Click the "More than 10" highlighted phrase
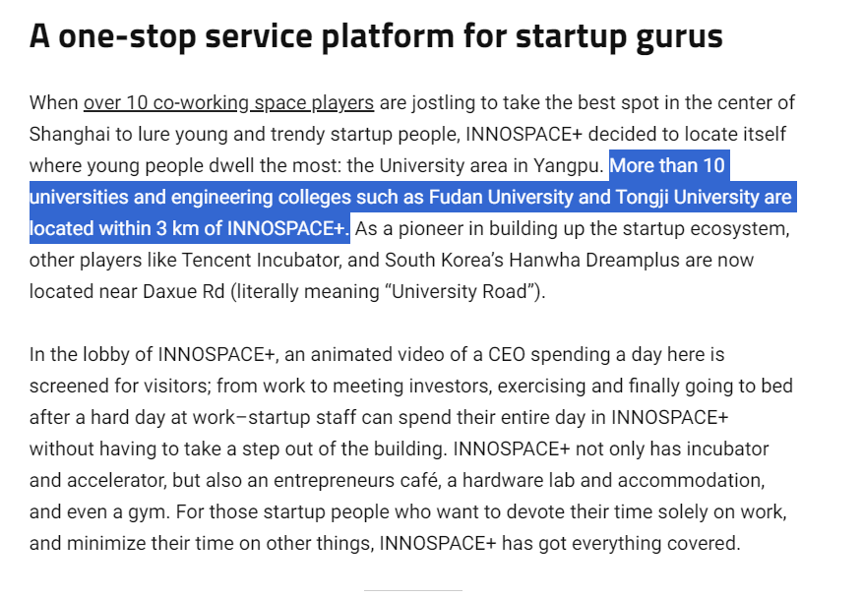The width and height of the screenshot is (863, 598). point(667,165)
